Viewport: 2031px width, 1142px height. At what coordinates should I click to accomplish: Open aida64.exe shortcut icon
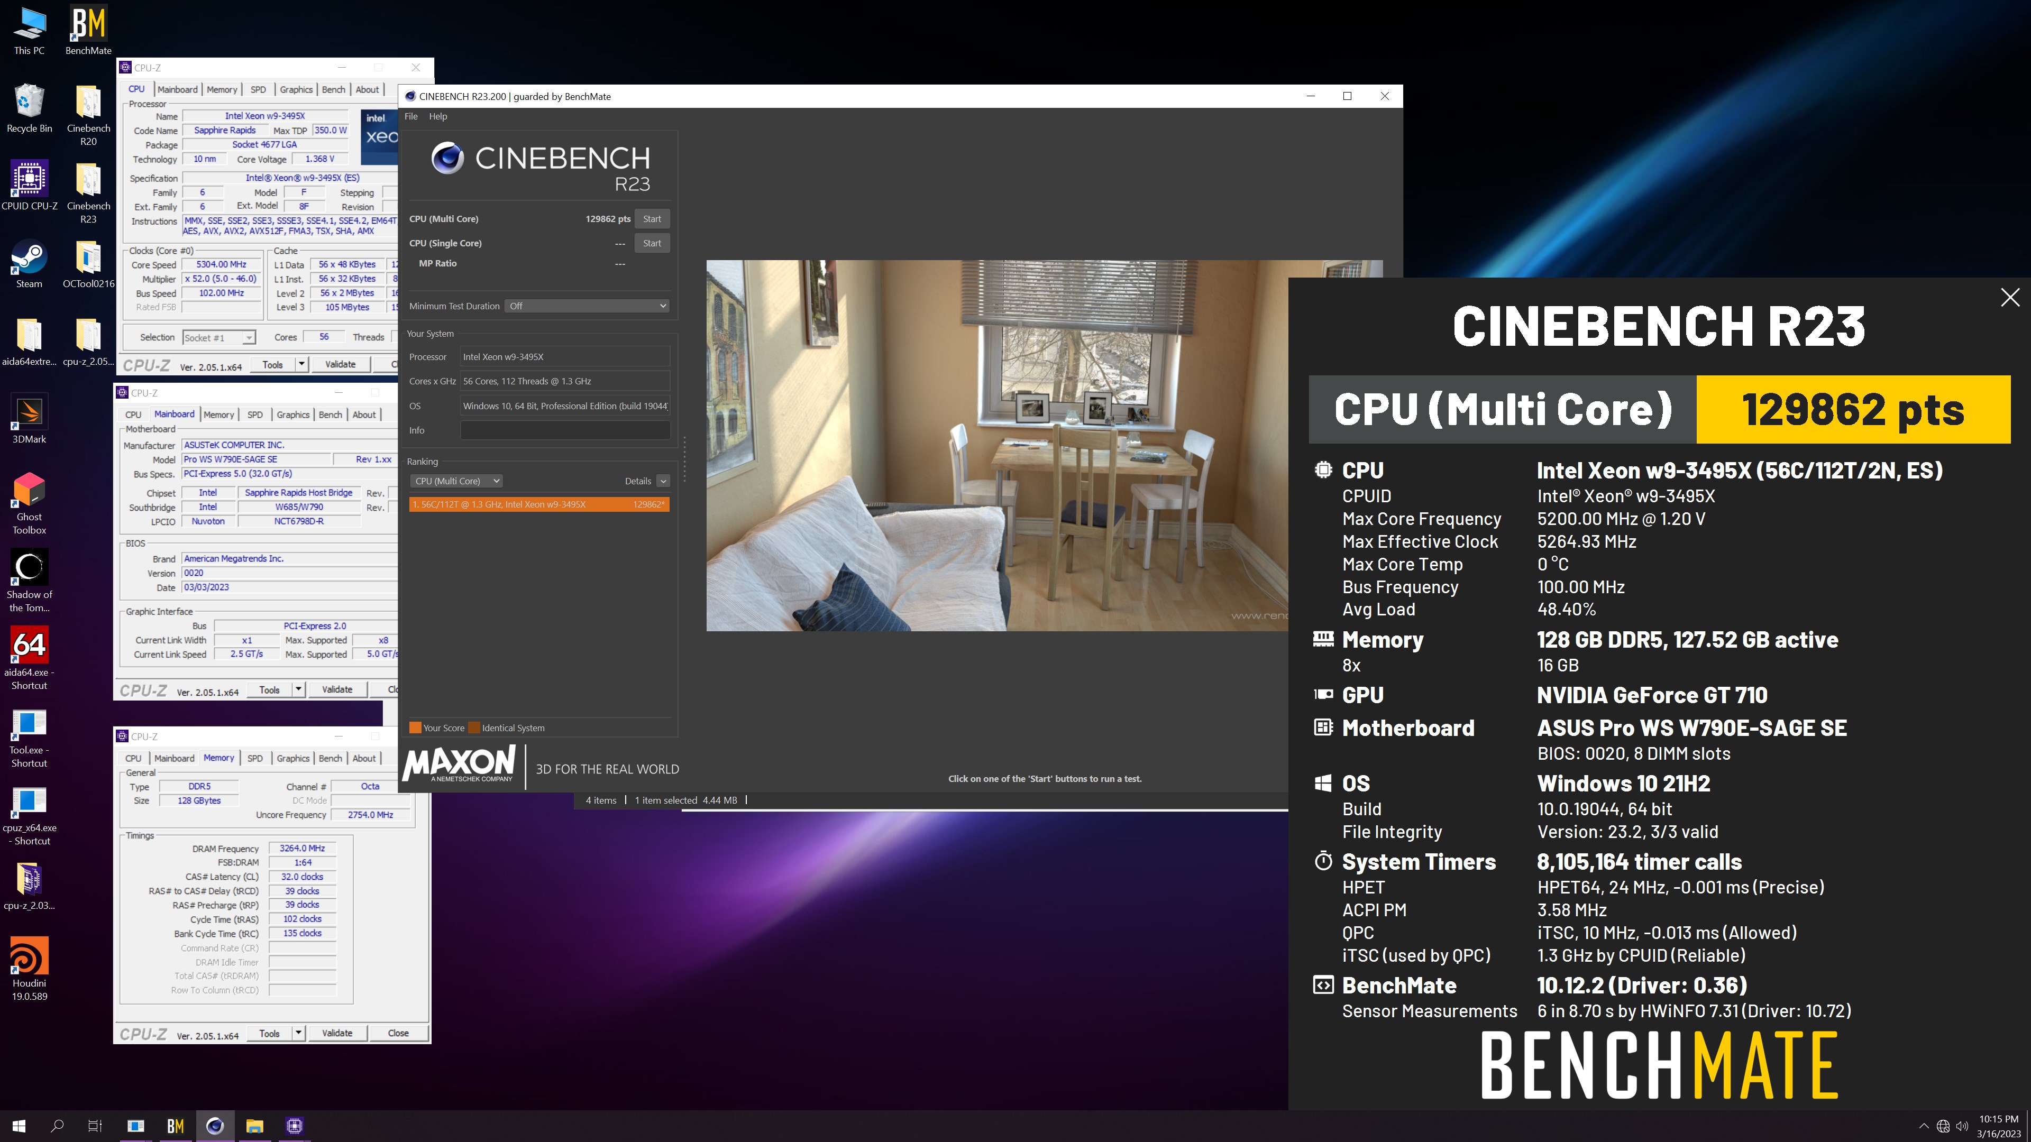[29, 659]
